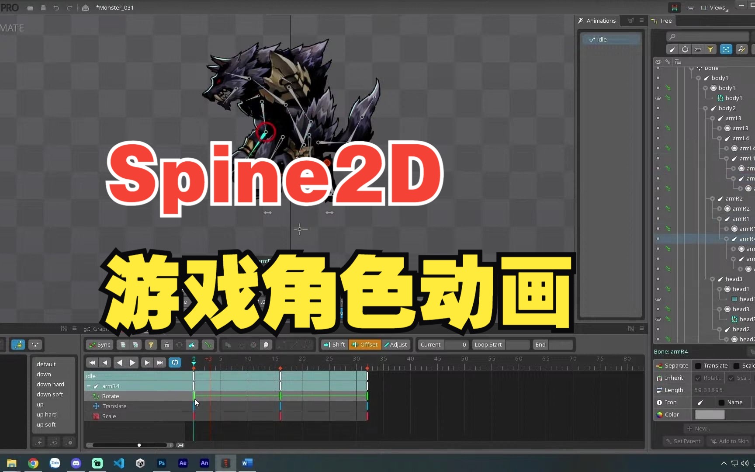Click the find-and-rename icon in Tree toolbar
The height and width of the screenshot is (472, 755).
click(x=741, y=49)
